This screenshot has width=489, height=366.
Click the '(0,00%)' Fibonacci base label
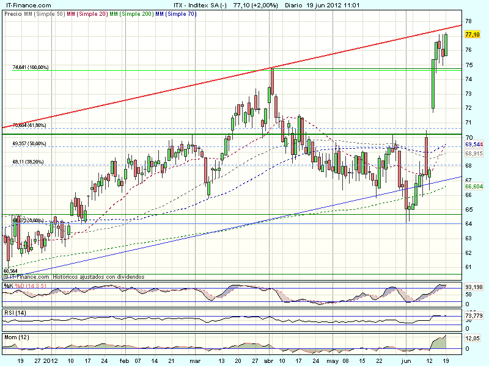tap(35, 220)
